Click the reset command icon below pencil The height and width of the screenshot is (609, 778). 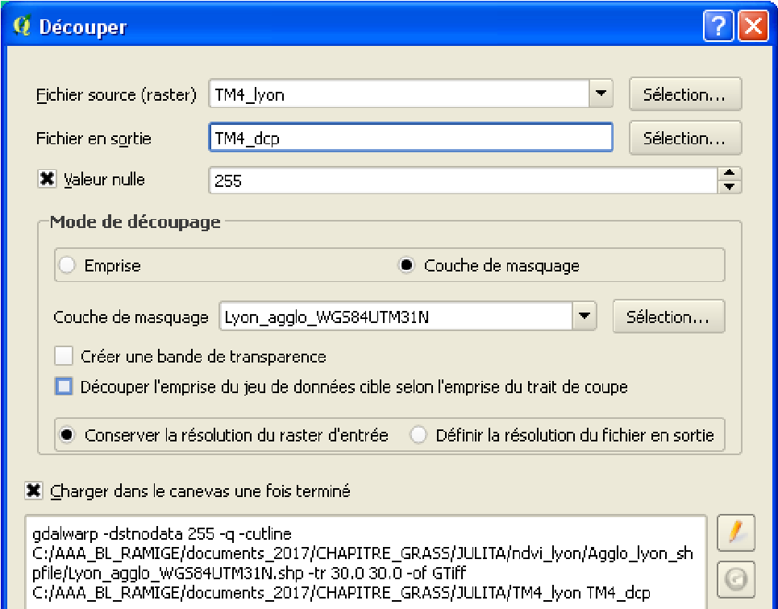click(x=736, y=579)
